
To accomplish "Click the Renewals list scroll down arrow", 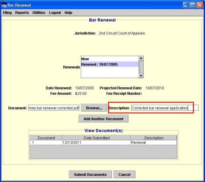I will point(141,75).
